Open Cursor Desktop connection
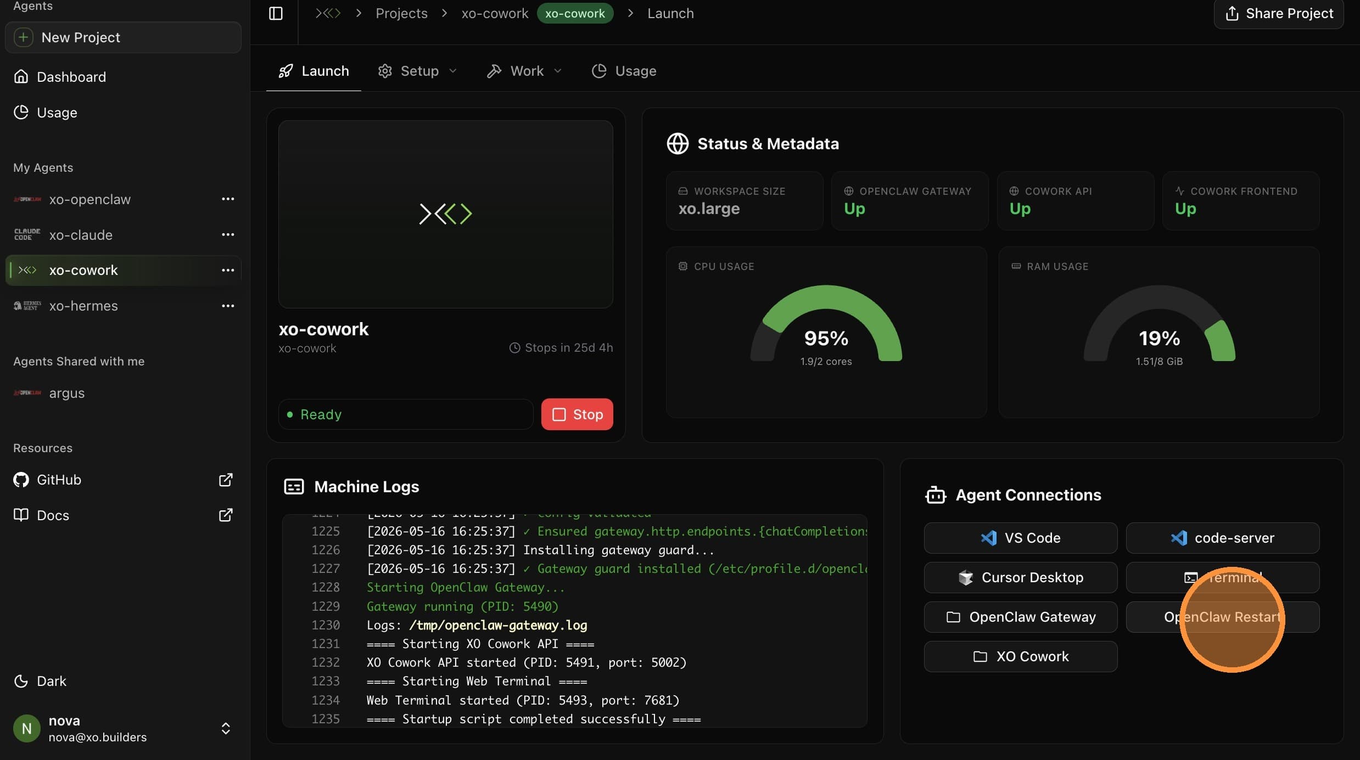The width and height of the screenshot is (1360, 760). coord(1021,578)
